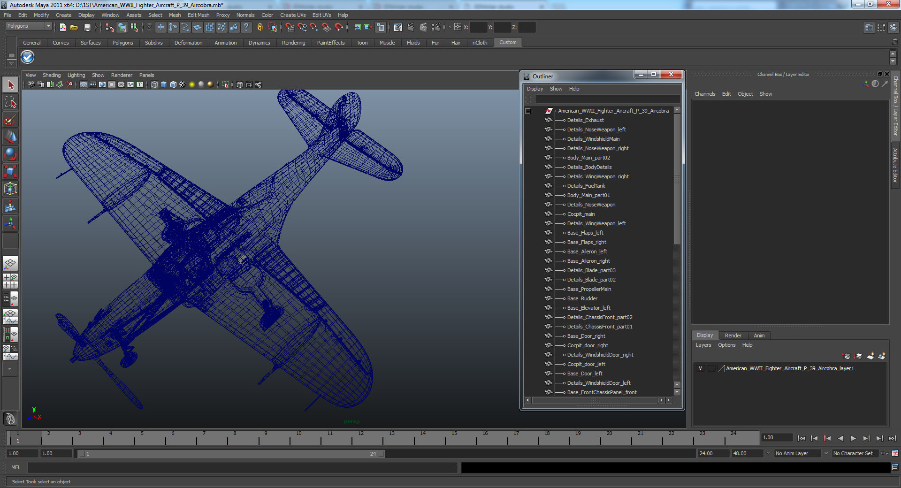
Task: Toggle isolate select icon in viewport
Action: 226,84
